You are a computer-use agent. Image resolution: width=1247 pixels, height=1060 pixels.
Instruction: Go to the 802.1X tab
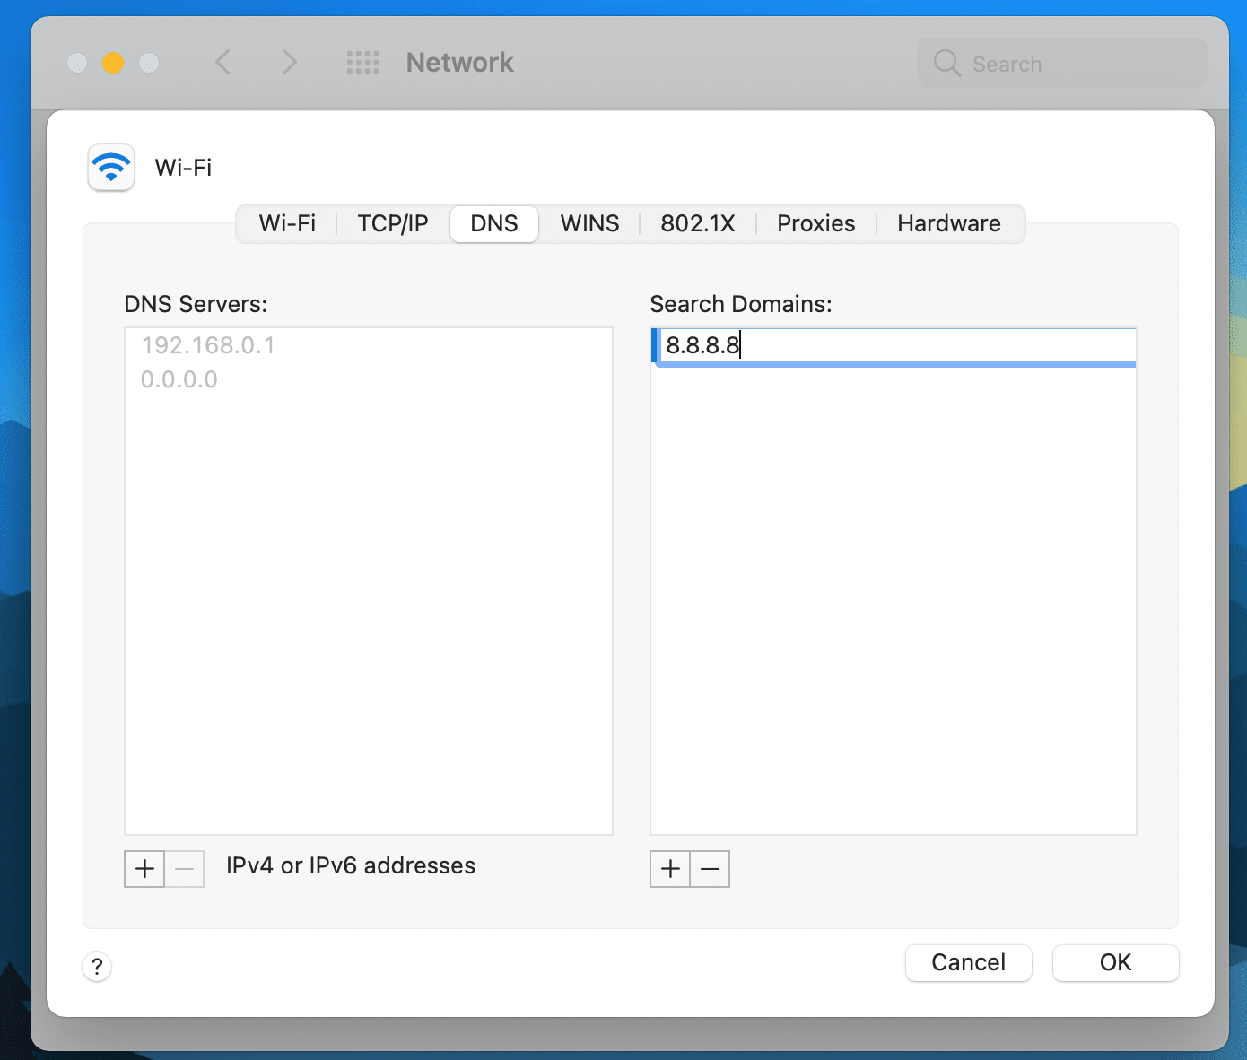[697, 223]
